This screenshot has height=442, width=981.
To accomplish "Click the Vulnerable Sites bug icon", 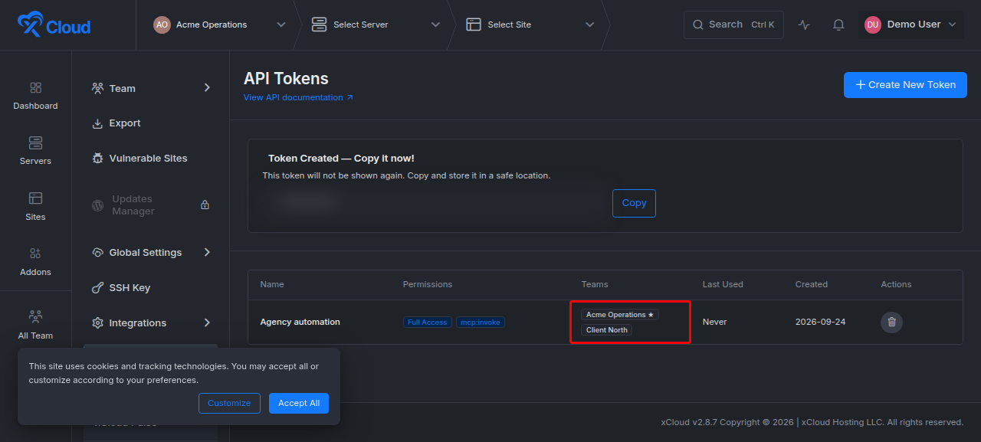I will point(97,159).
